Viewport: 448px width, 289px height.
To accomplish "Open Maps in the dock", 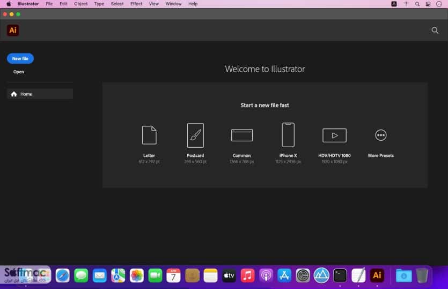I will click(118, 276).
